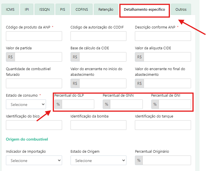
Task: Click the Identificação do tanque field
Action: coord(163,125)
